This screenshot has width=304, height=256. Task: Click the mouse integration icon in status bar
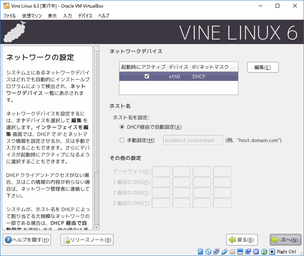[x=264, y=252]
